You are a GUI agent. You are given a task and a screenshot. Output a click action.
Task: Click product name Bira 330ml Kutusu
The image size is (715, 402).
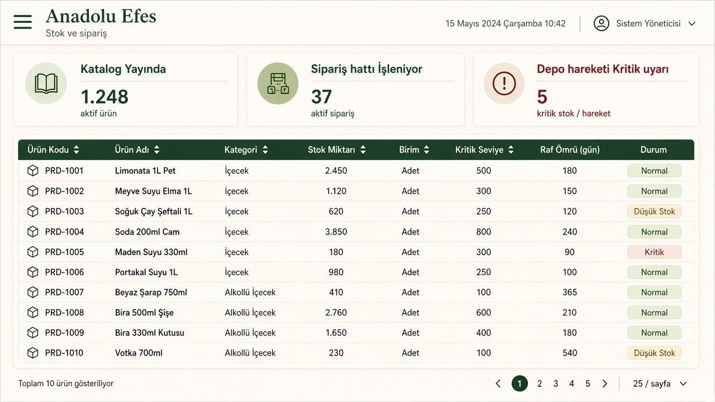[x=150, y=333]
